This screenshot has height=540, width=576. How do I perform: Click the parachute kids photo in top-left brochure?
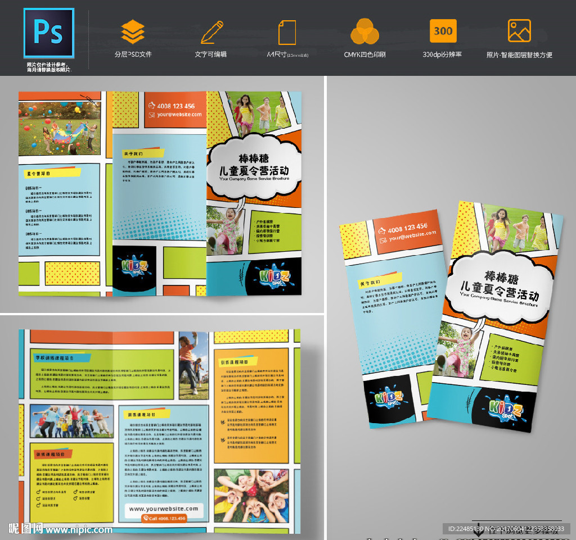click(60, 128)
